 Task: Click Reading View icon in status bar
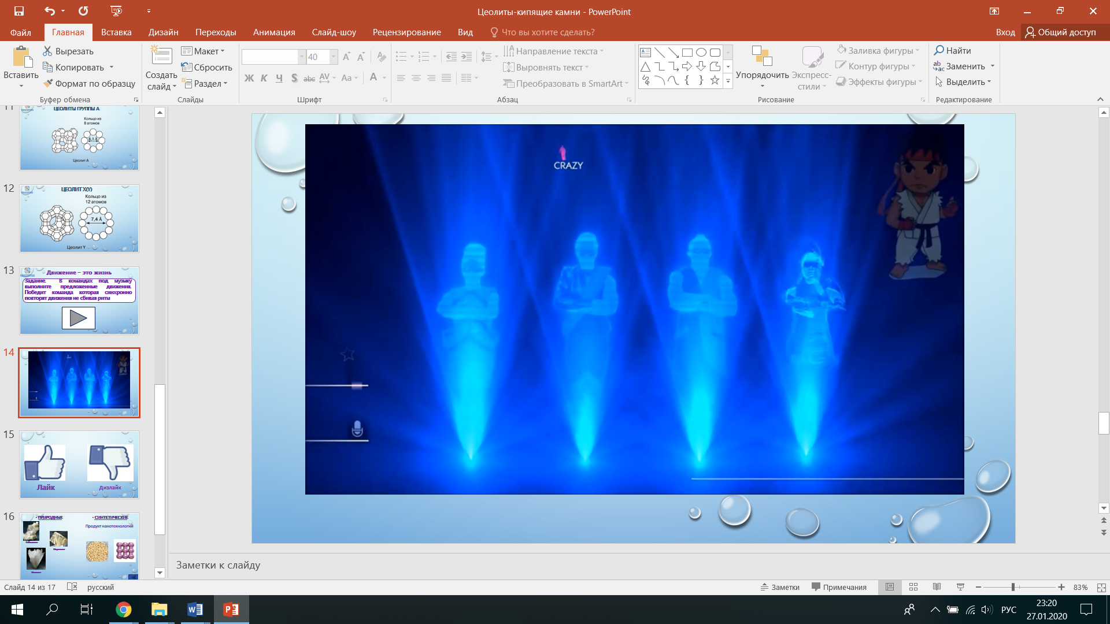[x=937, y=587]
